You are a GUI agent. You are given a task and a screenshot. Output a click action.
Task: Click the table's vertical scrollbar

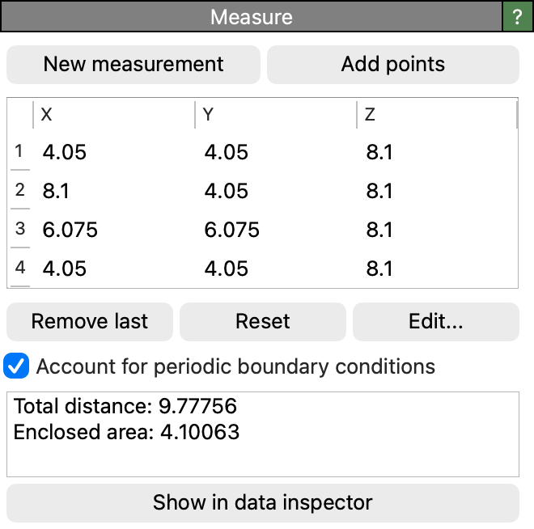517,115
